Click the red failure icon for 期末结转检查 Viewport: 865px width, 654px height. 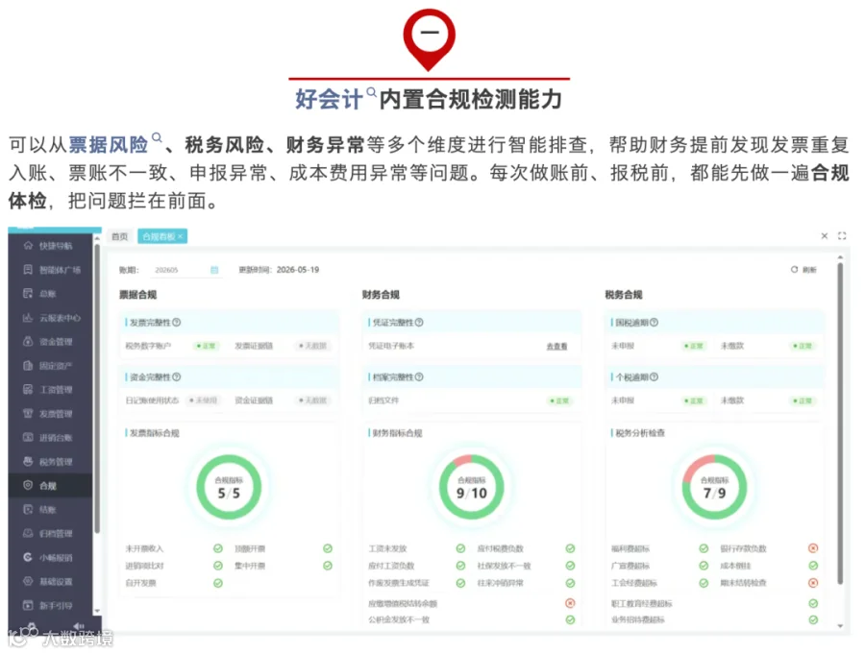click(813, 583)
